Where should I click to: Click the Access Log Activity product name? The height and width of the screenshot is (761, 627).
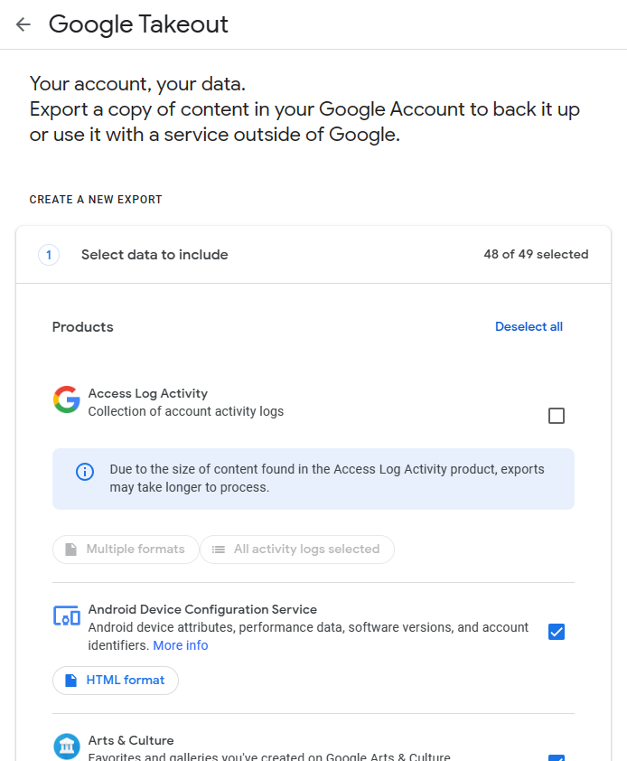(148, 394)
